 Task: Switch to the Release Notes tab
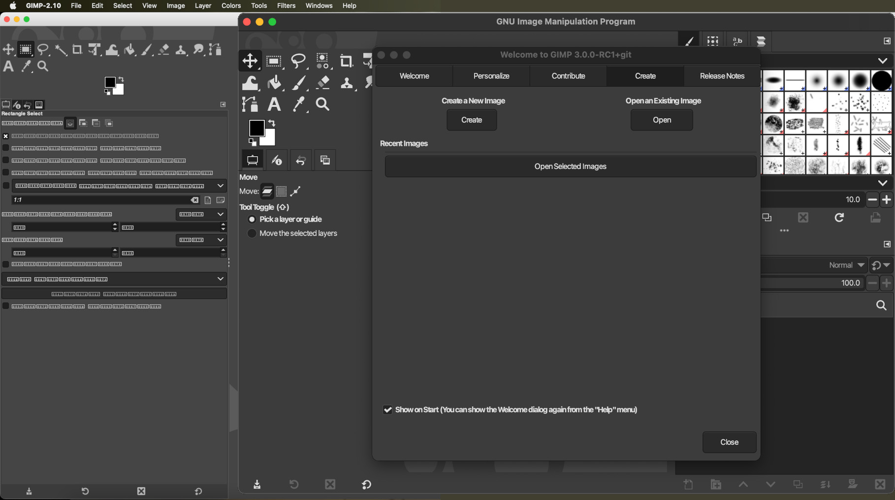coord(722,76)
